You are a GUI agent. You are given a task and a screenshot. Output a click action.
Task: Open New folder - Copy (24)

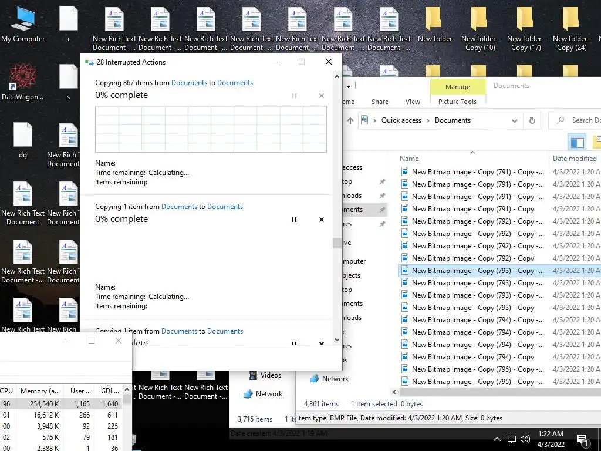pyautogui.click(x=572, y=29)
